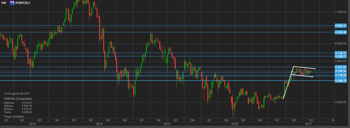This screenshot has height=128, width=350.
Task: Click the 6 000,00 price axis value
Action: click(x=340, y=44)
